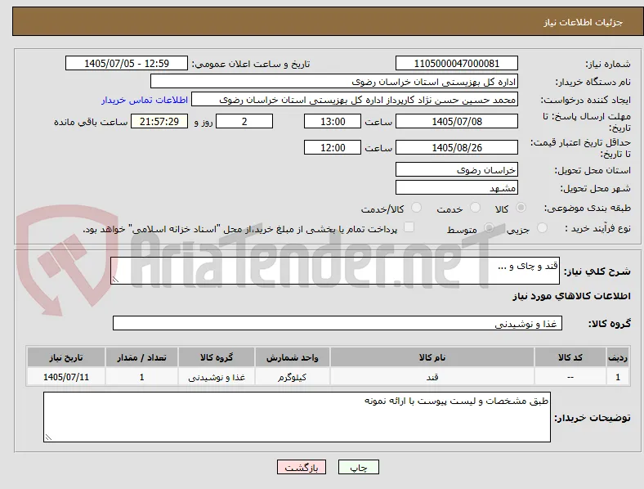Click the بازگشت (Back) button
The height and width of the screenshot is (489, 644).
302,467
